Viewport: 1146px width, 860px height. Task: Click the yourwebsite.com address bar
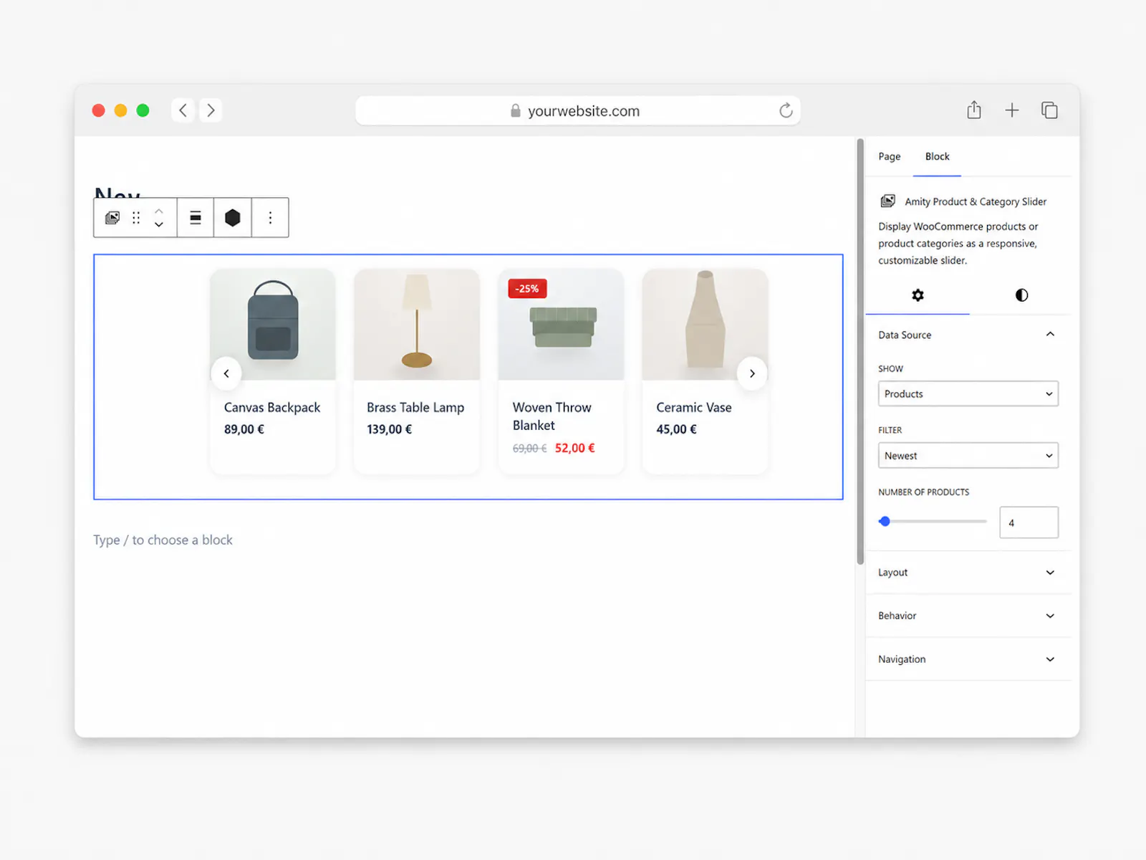577,110
